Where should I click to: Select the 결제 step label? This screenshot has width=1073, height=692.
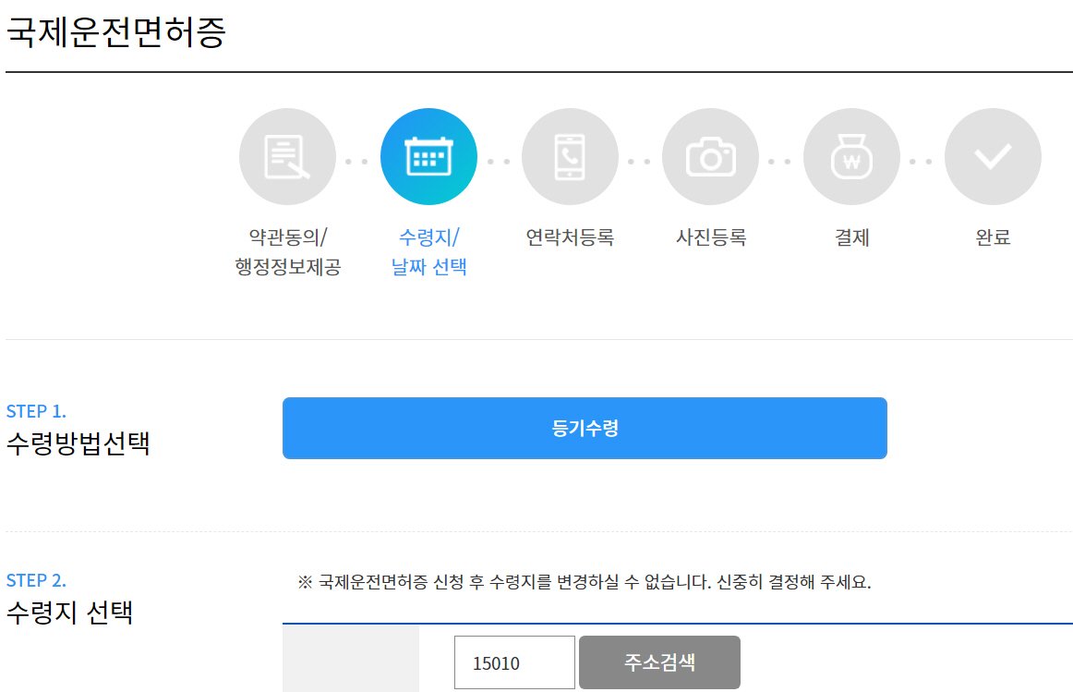(x=851, y=237)
